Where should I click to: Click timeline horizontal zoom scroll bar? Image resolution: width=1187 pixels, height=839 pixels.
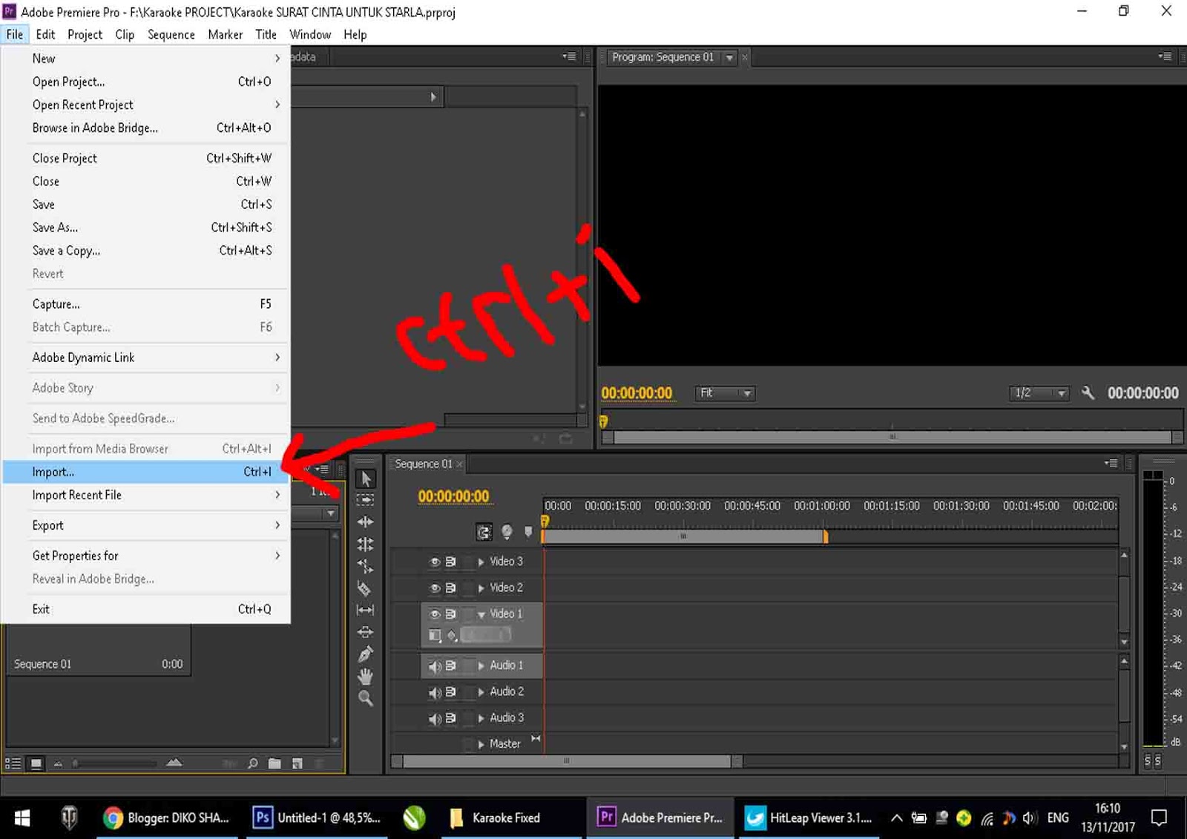567,761
